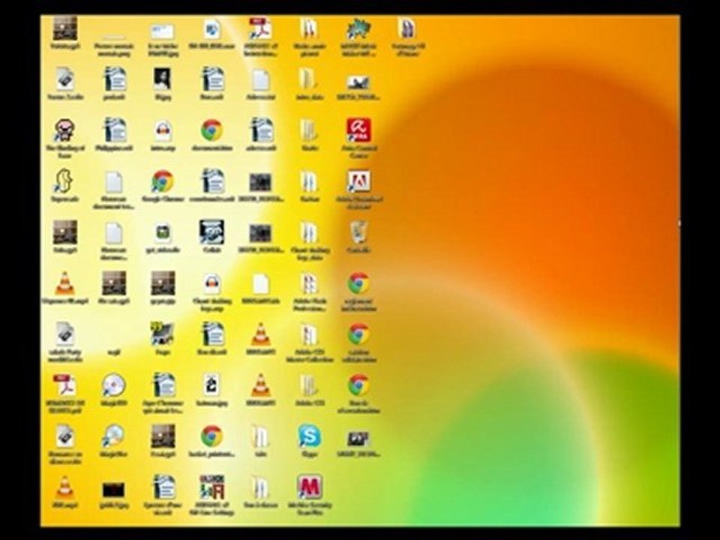Launch Fraps from the desktop
This screenshot has width=720, height=540.
click(163, 334)
